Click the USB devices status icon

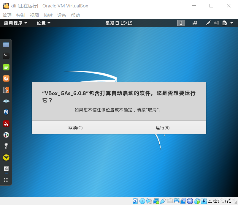click(x=163, y=201)
